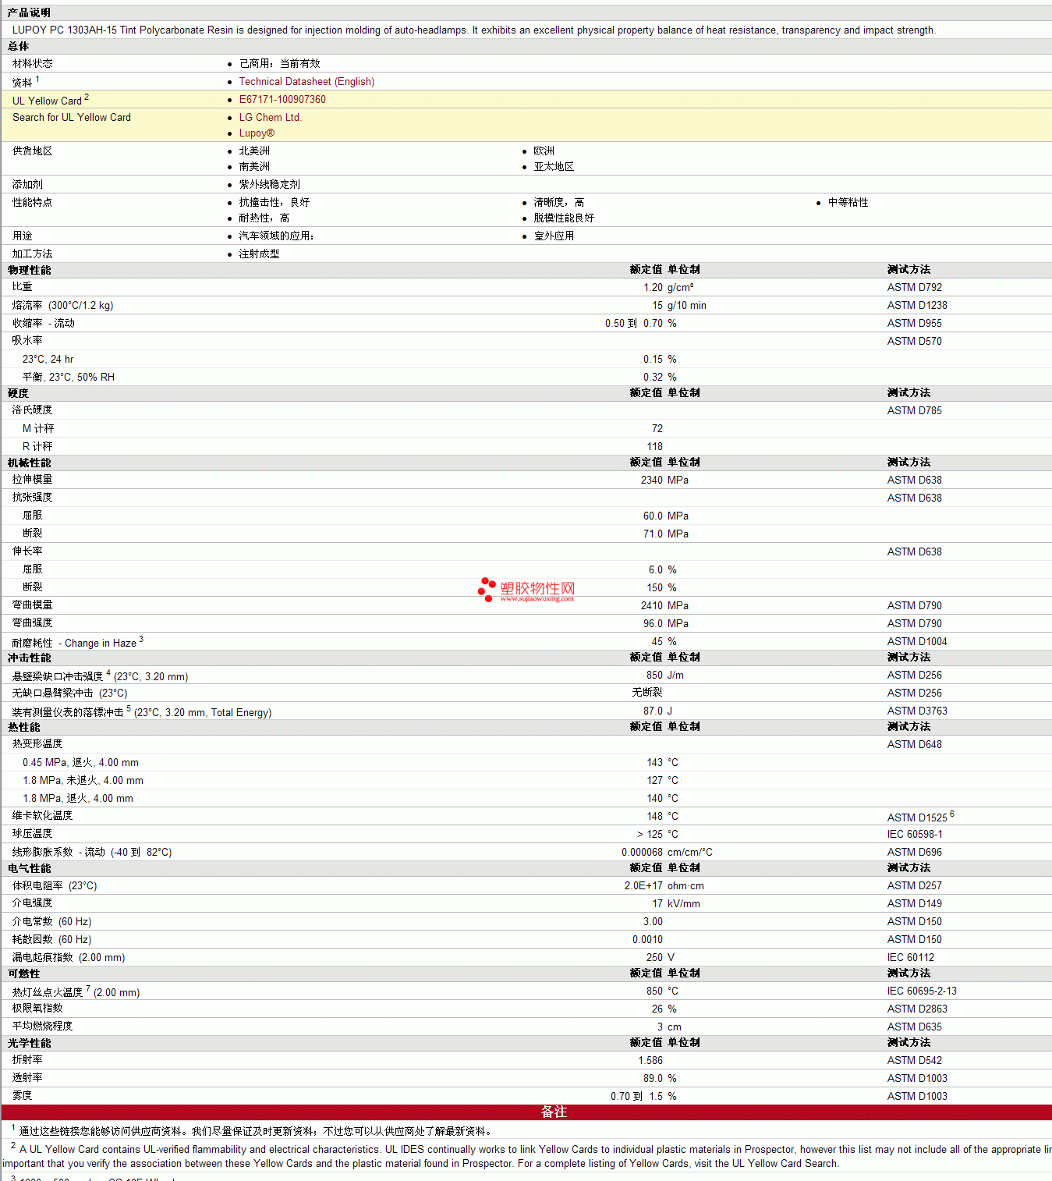Click the 机械性能 section header
Image resolution: width=1052 pixels, height=1181 pixels.
(29, 463)
